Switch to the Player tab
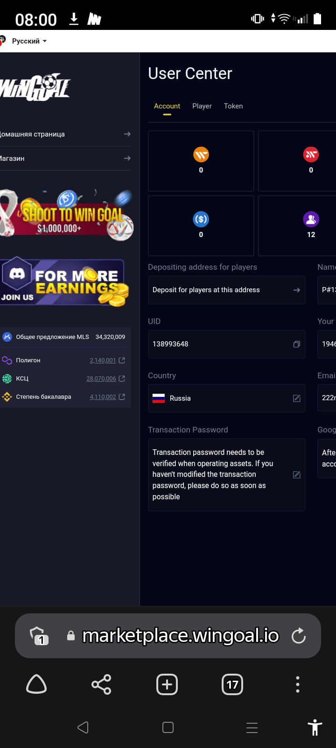 (202, 106)
